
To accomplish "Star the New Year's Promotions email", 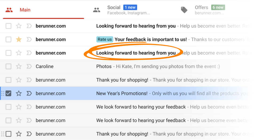I will pyautogui.click(x=19, y=93).
